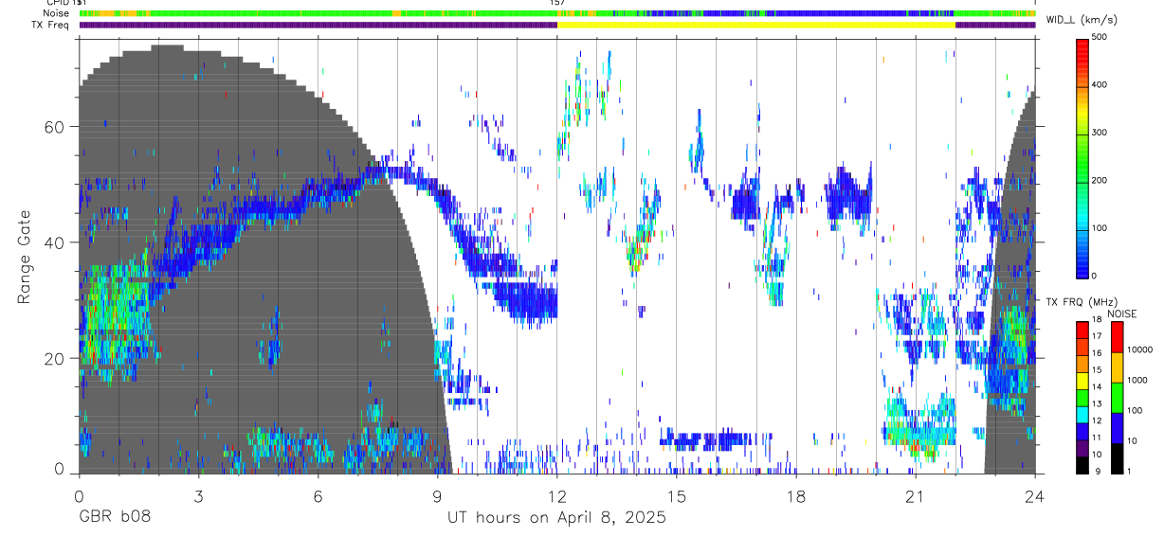Click the 500 value on WID colorbar
Screen dimensions: 1164x537
(x=1101, y=37)
